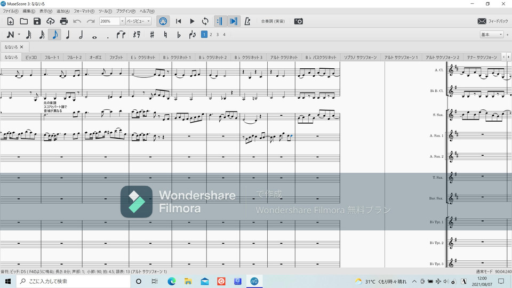This screenshot has height=288, width=512.
Task: Open page view mode dropdown
Action: pyautogui.click(x=139, y=21)
